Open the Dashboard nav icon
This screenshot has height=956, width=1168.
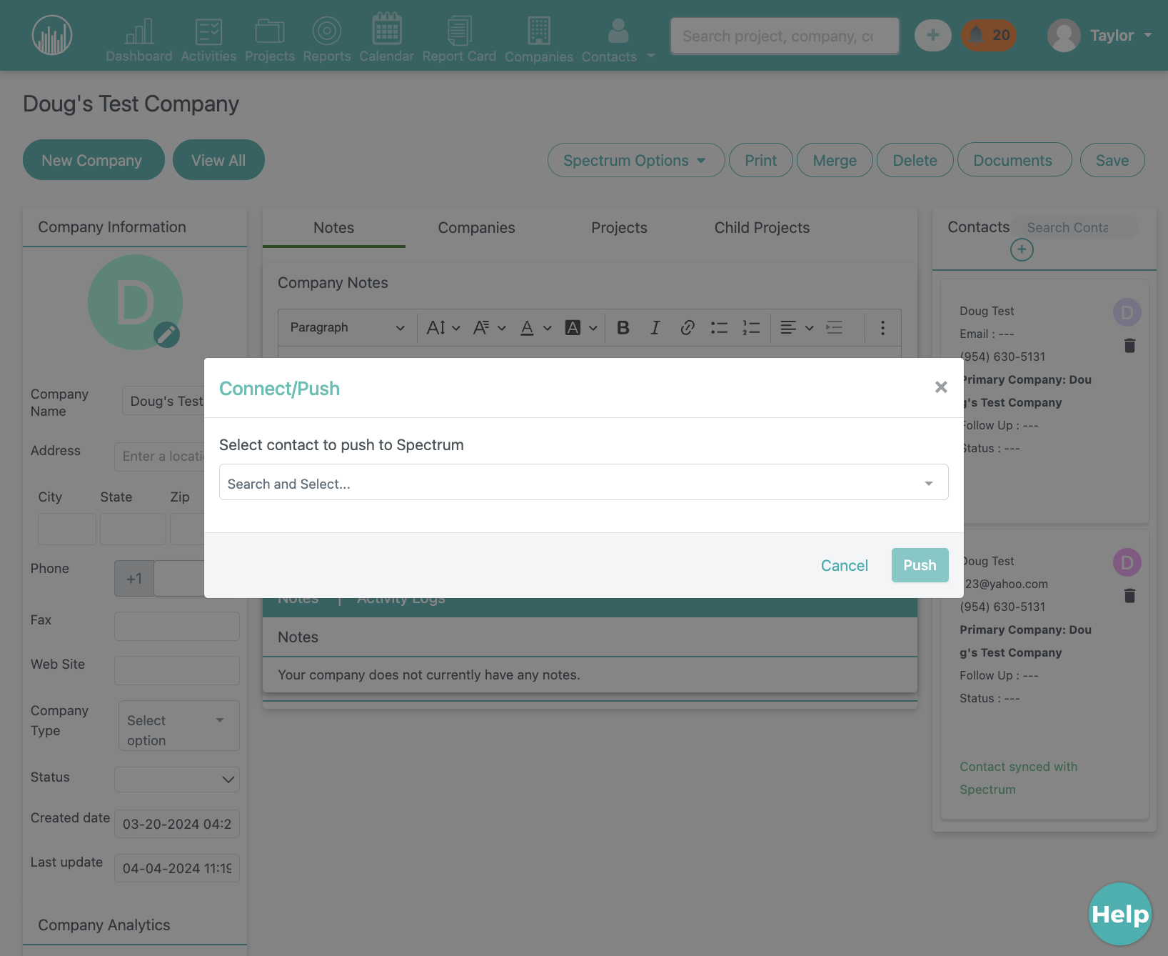click(x=139, y=39)
